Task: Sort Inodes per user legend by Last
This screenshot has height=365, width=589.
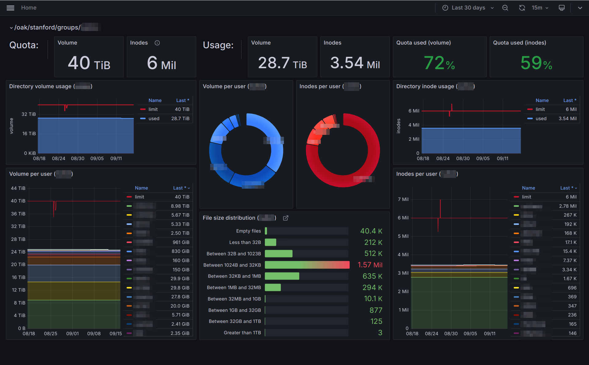Action: 568,188
